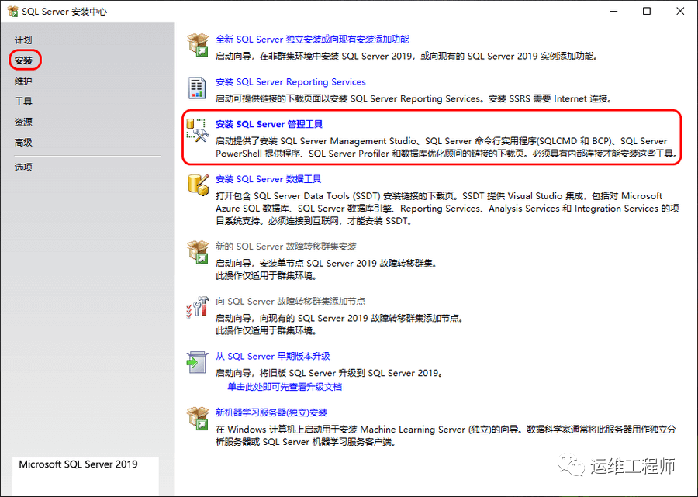Screen dimensions: 698x497
Task: Click the add node to cluster icon
Action: (x=198, y=307)
